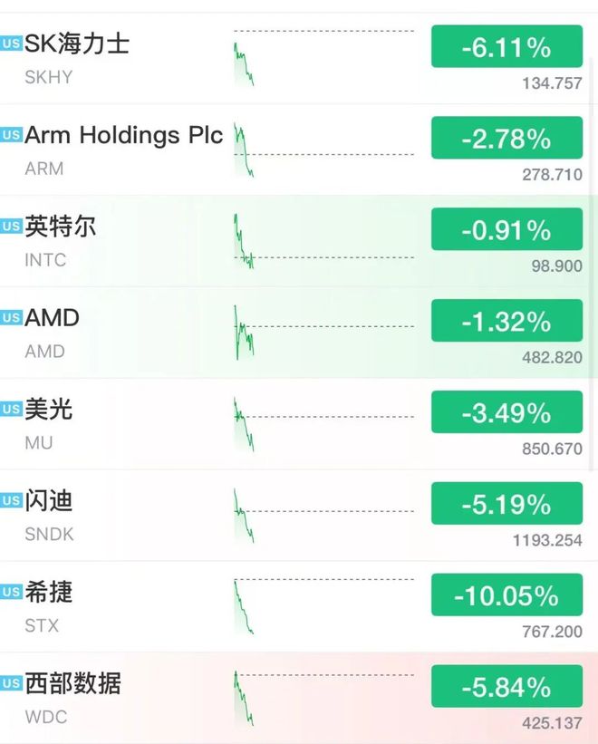Select the 美光 MU price 850.670
The height and width of the screenshot is (744, 598).
coord(552,449)
